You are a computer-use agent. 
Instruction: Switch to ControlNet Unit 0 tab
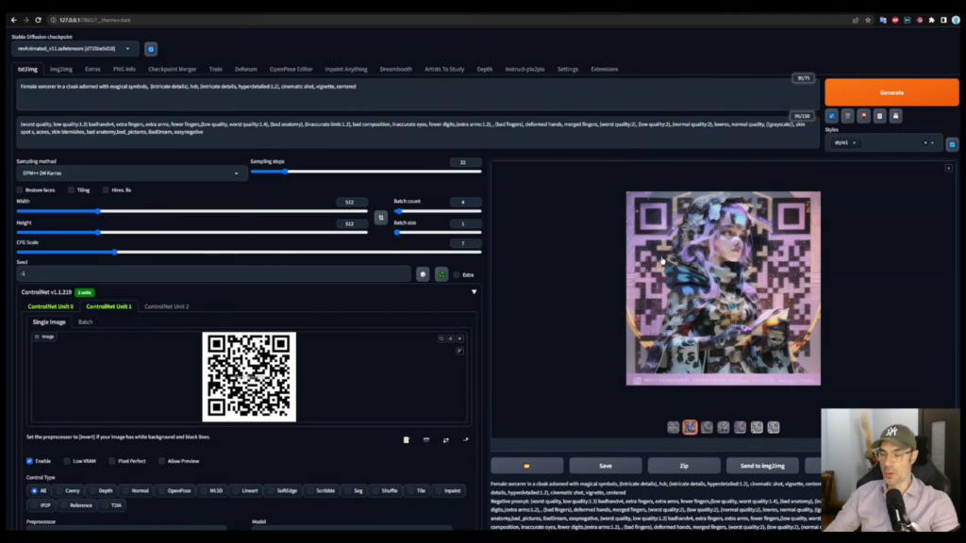[x=51, y=306]
